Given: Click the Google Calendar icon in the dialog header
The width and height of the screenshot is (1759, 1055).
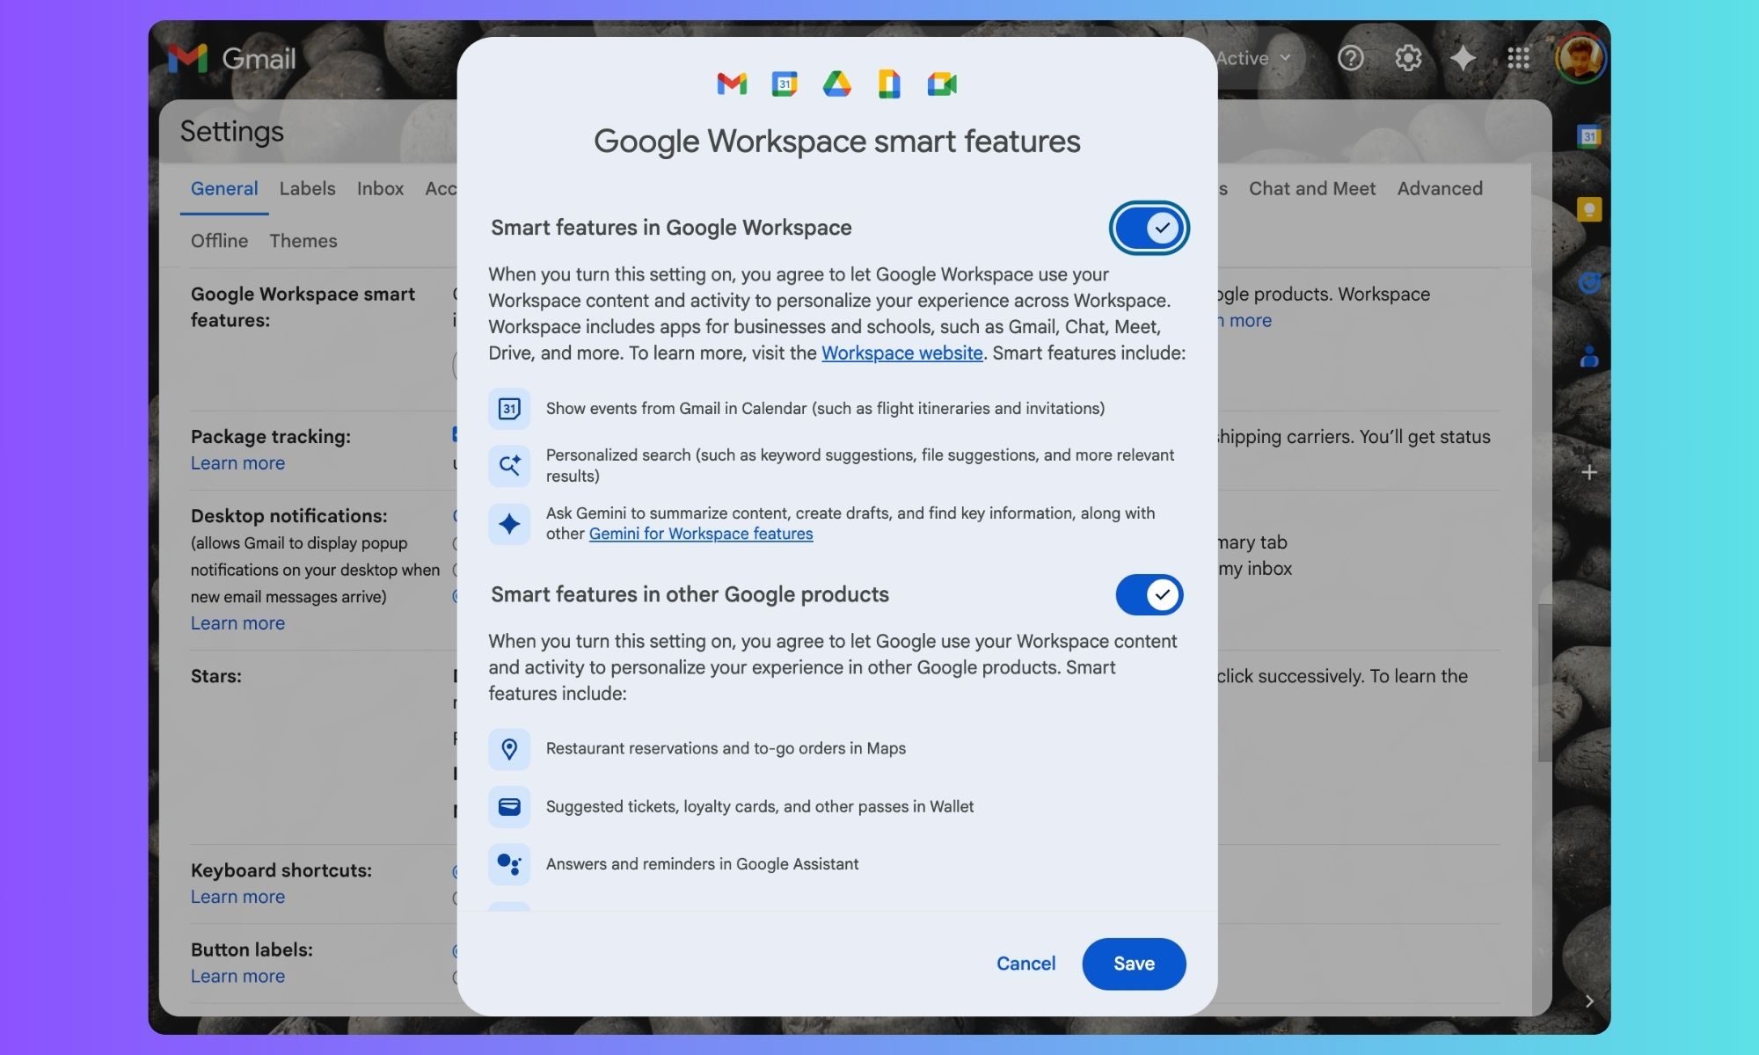Looking at the screenshot, I should click(785, 84).
